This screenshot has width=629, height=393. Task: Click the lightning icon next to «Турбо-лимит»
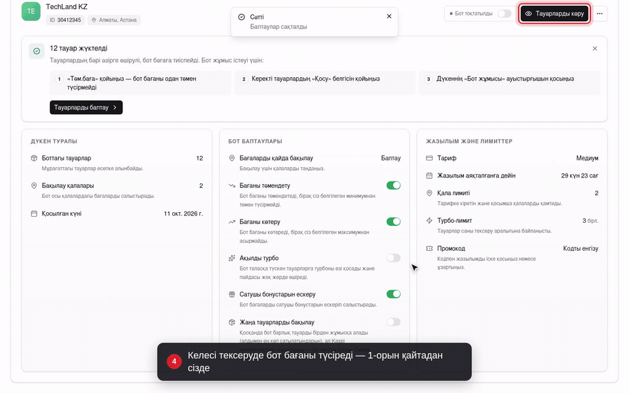point(429,221)
